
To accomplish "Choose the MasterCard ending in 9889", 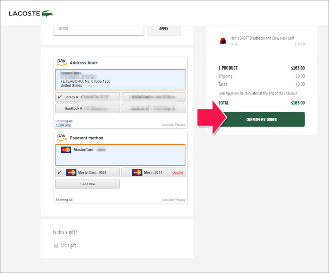I will [87, 172].
